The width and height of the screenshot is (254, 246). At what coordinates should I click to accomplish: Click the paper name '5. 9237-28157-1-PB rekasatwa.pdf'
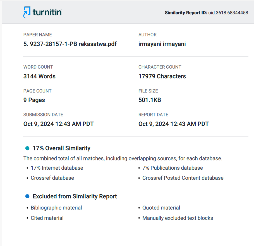70,44
